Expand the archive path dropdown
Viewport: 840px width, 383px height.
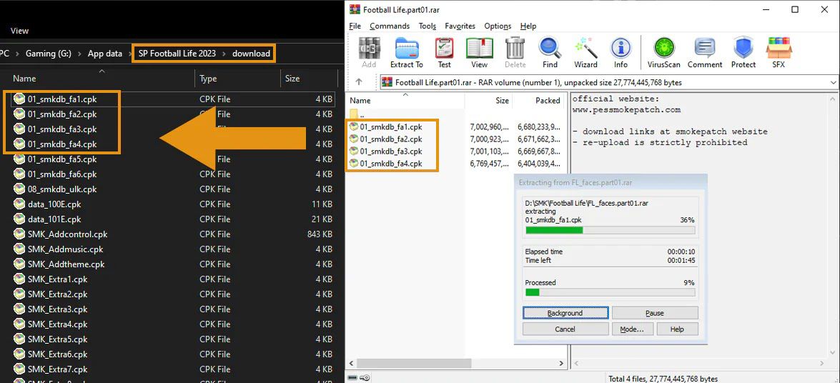833,82
